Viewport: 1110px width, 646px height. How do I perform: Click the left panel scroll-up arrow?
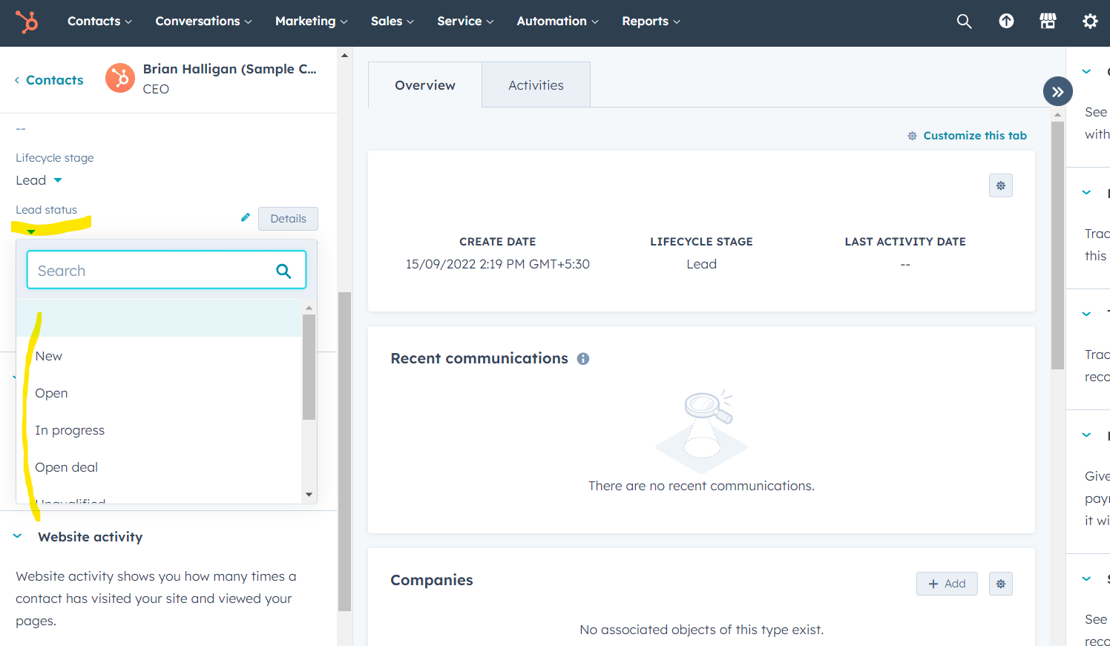click(x=344, y=55)
